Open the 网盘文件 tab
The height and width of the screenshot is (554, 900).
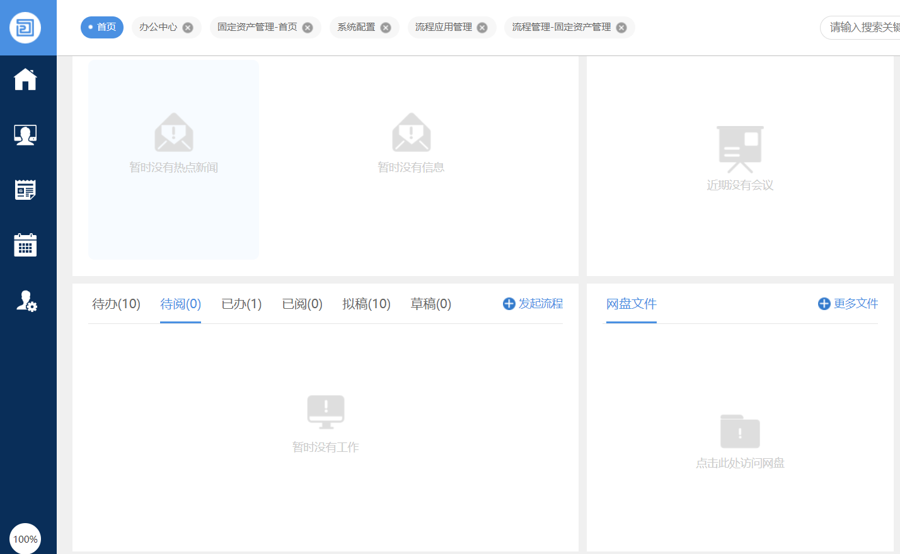point(632,304)
